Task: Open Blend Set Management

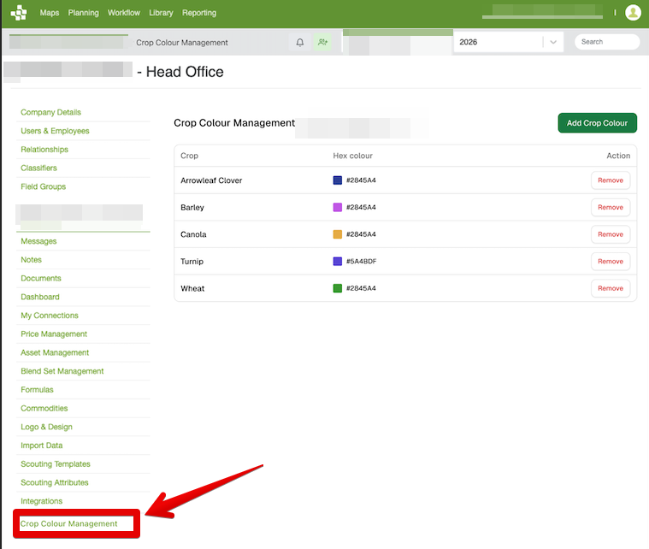Action: (x=62, y=371)
